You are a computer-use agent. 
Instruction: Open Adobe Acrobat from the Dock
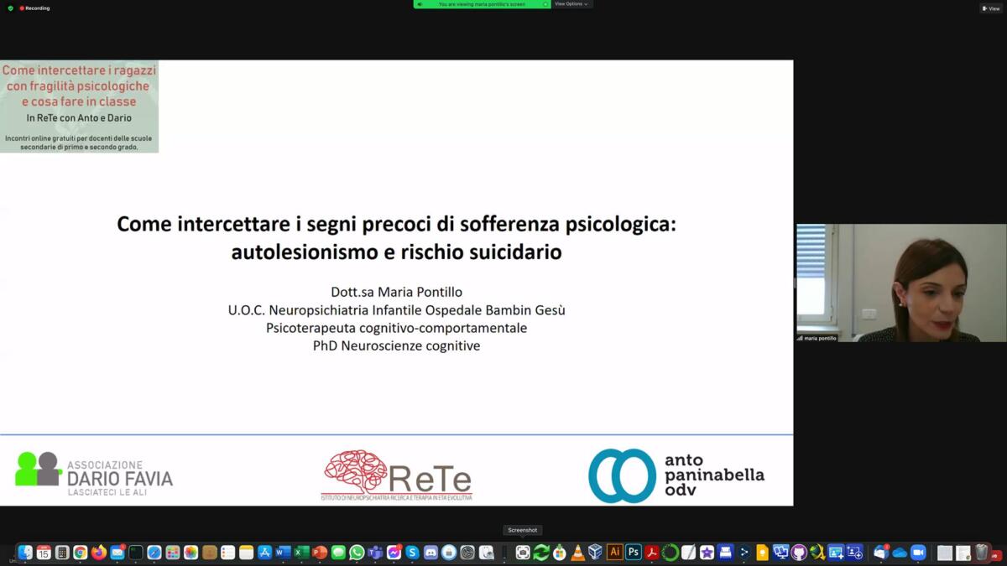(652, 553)
